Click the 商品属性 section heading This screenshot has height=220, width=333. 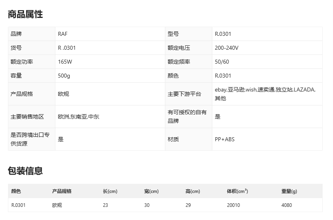click(x=25, y=14)
